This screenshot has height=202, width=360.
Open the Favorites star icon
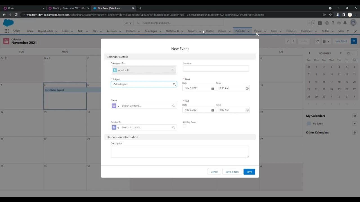309,23
